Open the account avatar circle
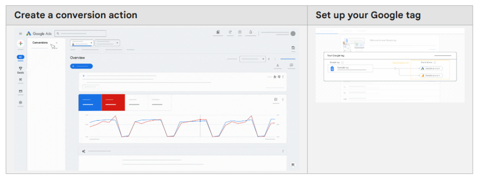The height and width of the screenshot is (177, 477). (293, 34)
